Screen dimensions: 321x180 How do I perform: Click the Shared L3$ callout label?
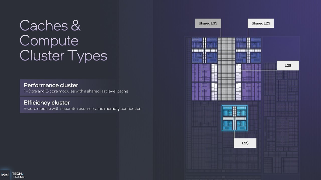pos(208,23)
